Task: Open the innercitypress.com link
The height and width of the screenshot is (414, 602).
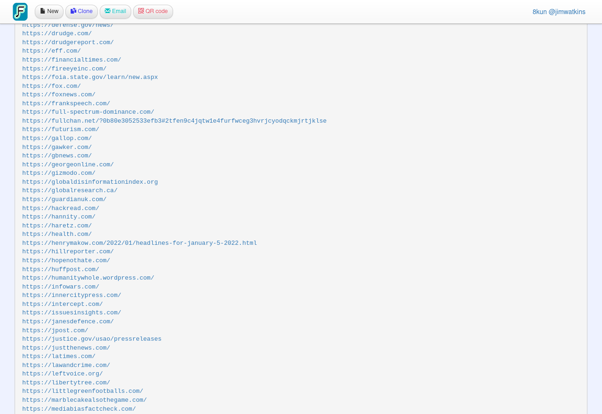Action: tap(71, 296)
